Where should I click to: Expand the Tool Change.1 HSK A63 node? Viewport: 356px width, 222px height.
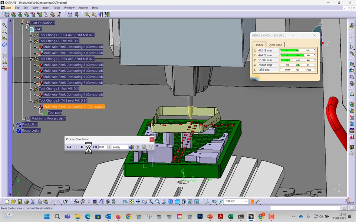pos(31,35)
